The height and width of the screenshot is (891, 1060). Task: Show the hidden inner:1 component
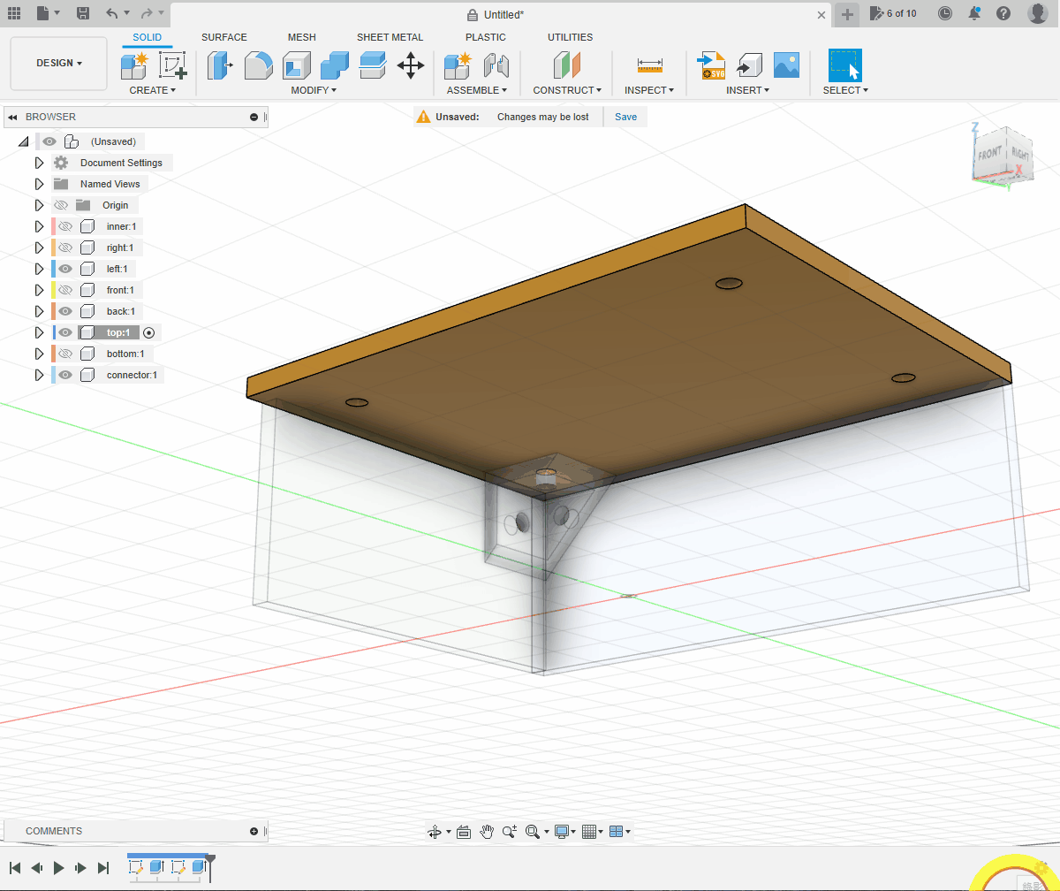65,226
